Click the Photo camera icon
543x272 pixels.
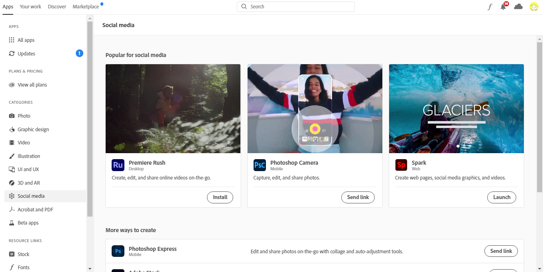pyautogui.click(x=12, y=116)
